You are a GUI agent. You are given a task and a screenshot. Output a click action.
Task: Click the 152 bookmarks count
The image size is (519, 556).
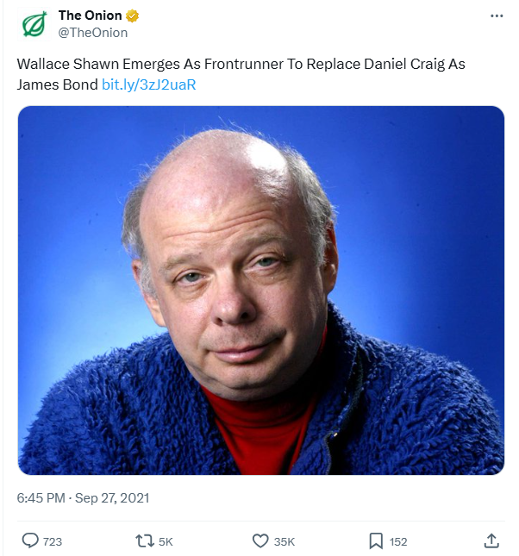(398, 541)
